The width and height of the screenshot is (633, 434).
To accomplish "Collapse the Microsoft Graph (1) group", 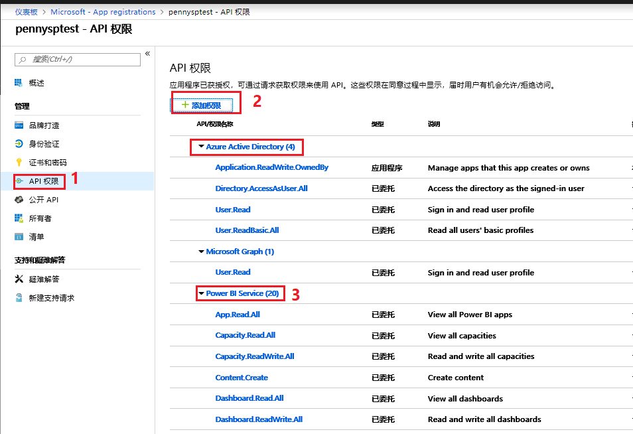I will [202, 252].
